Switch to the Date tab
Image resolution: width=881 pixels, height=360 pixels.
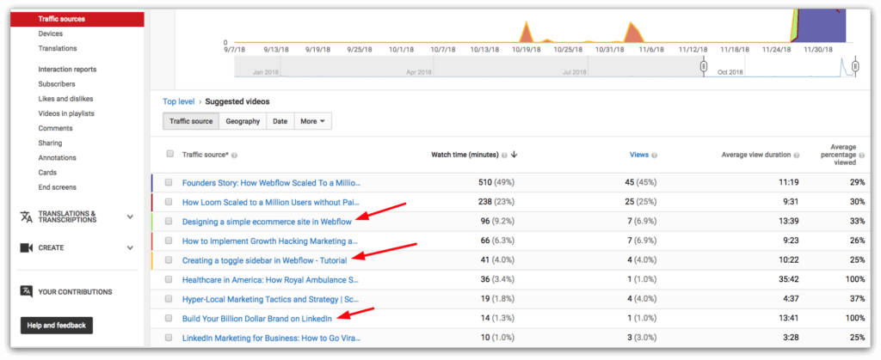[280, 121]
